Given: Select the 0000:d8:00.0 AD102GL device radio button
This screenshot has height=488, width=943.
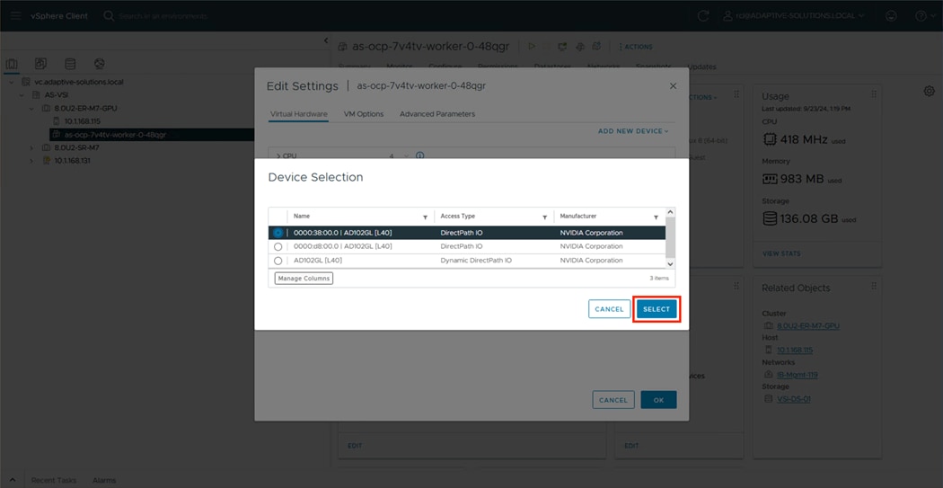Looking at the screenshot, I should 278,246.
